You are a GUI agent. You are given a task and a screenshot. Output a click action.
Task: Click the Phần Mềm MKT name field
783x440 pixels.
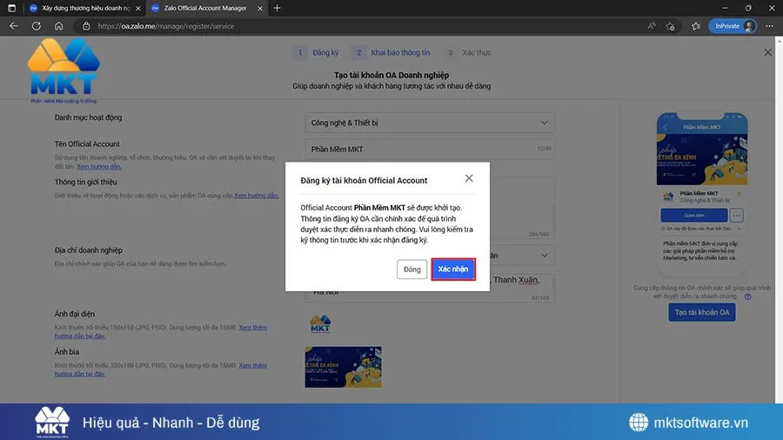coord(430,150)
